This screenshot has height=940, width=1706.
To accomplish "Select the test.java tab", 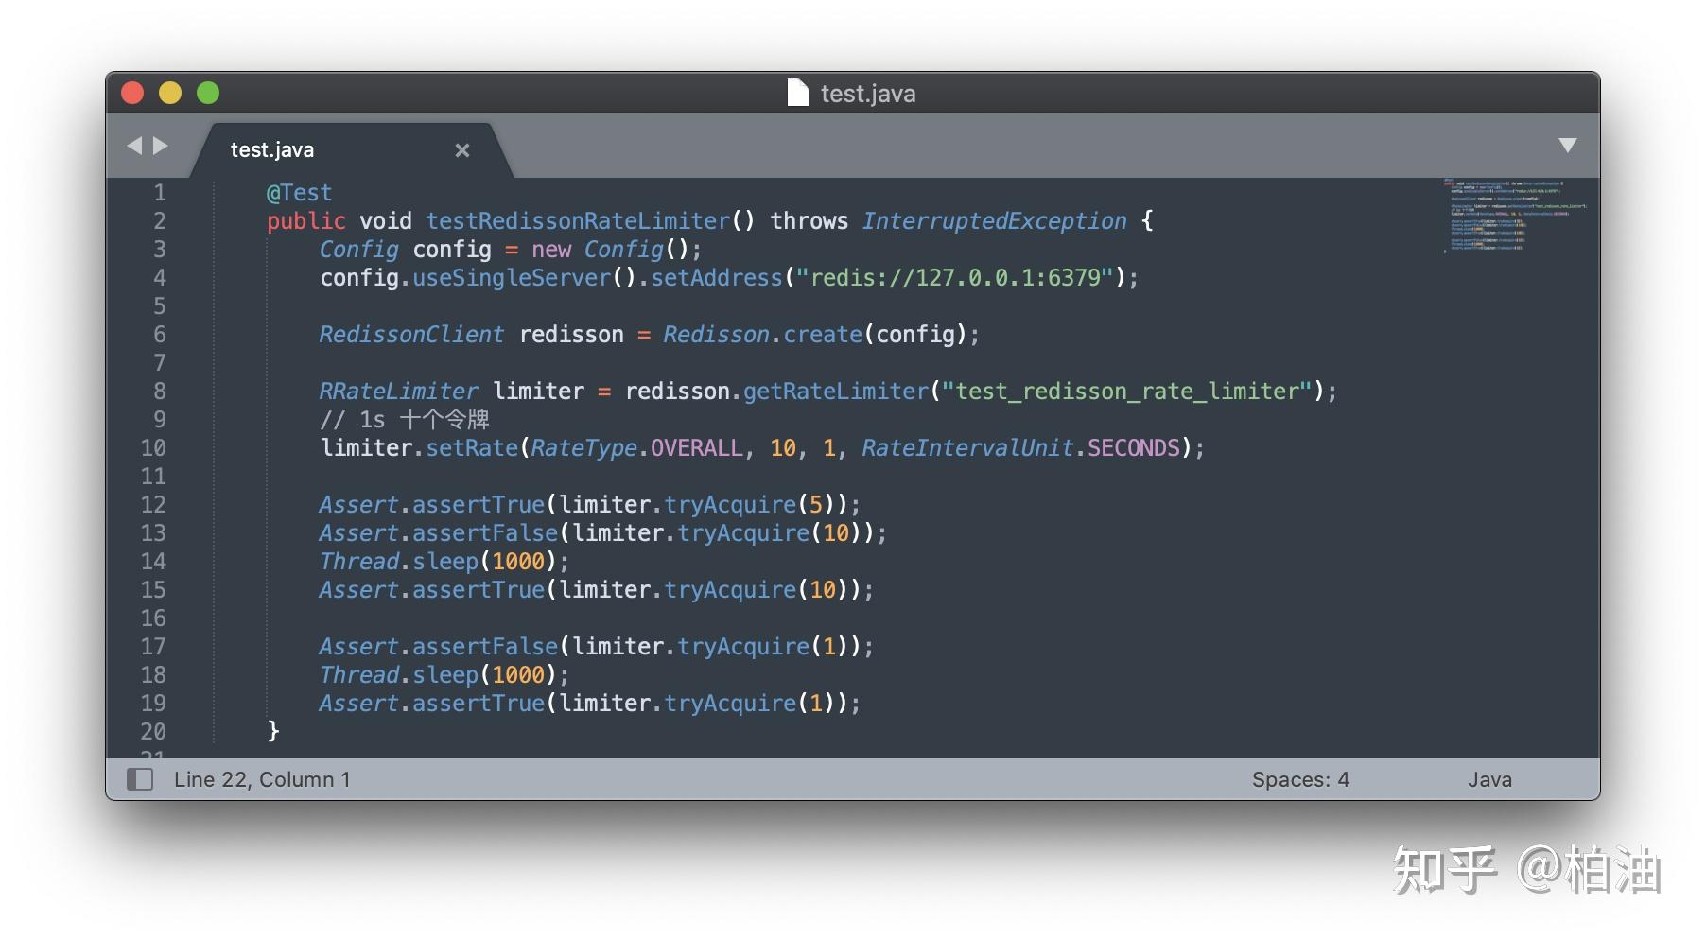I will [351, 150].
